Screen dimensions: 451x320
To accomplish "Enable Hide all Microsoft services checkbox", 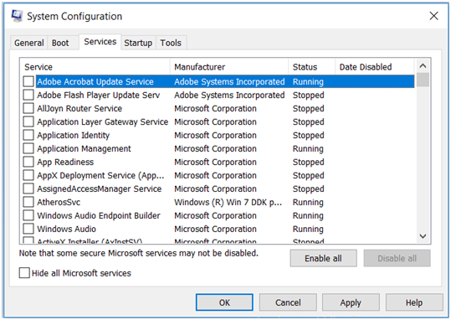I will click(24, 273).
